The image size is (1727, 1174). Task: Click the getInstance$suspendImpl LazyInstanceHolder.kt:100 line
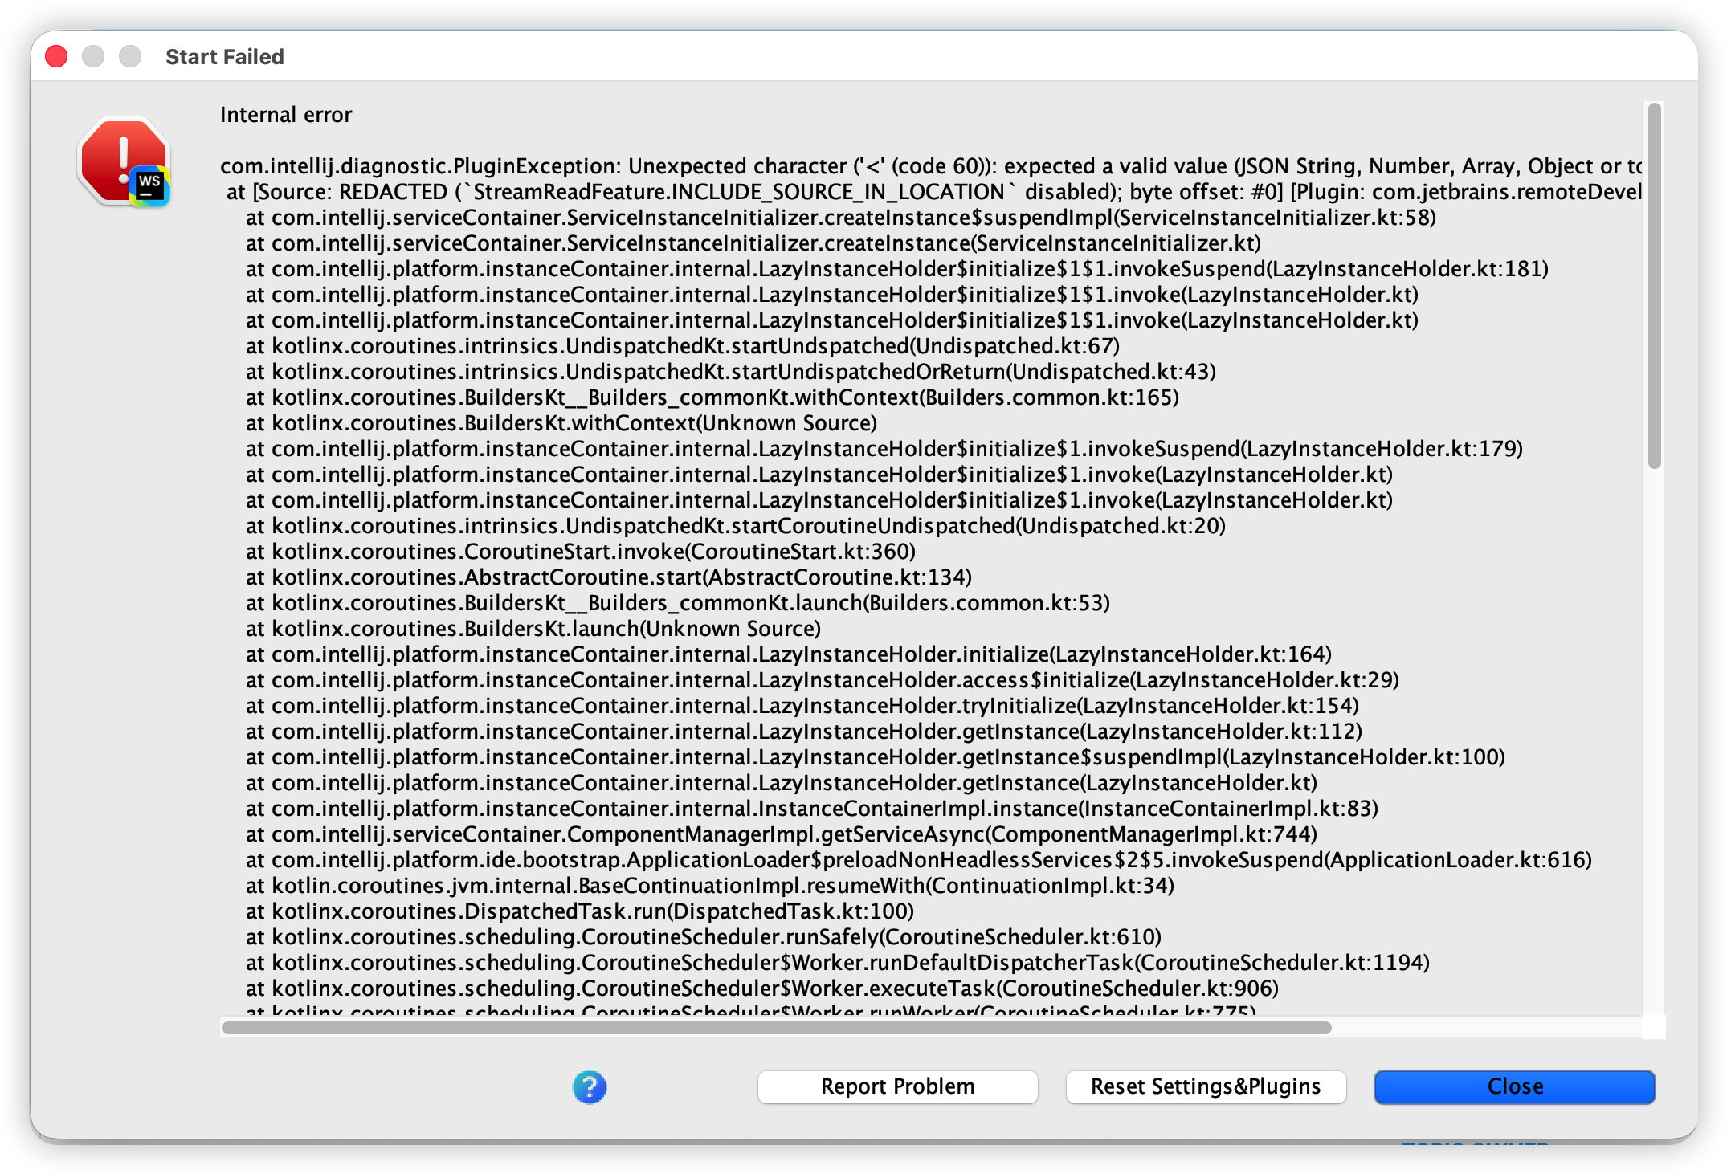[876, 757]
